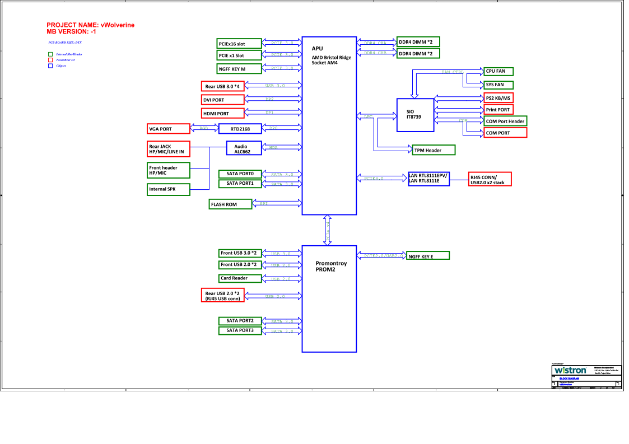Select the Front USB 2.0 *2 box
Screen dimensions: 629x444
pos(240,265)
